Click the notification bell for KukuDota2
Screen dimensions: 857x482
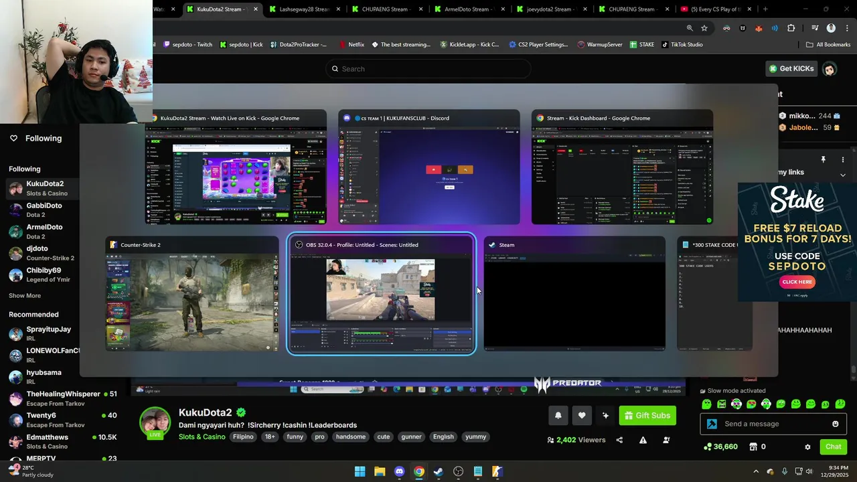(558, 416)
